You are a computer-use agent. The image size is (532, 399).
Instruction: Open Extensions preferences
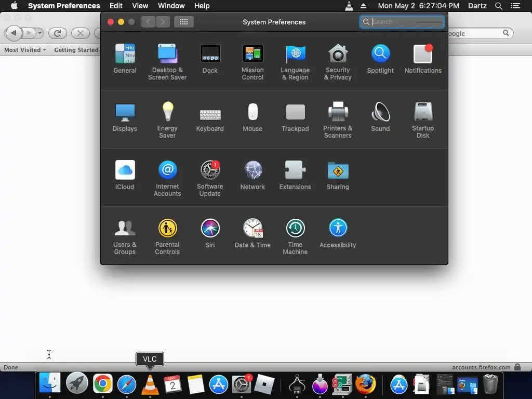point(295,175)
